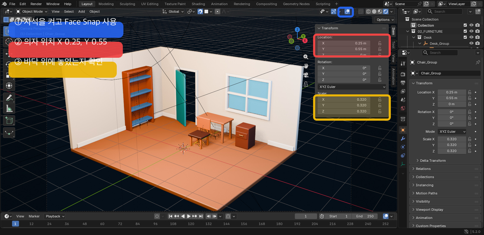Screen dimensions: 484x235
Task: Collapse the 02_FURNITURE collection tree
Action: point(408,31)
